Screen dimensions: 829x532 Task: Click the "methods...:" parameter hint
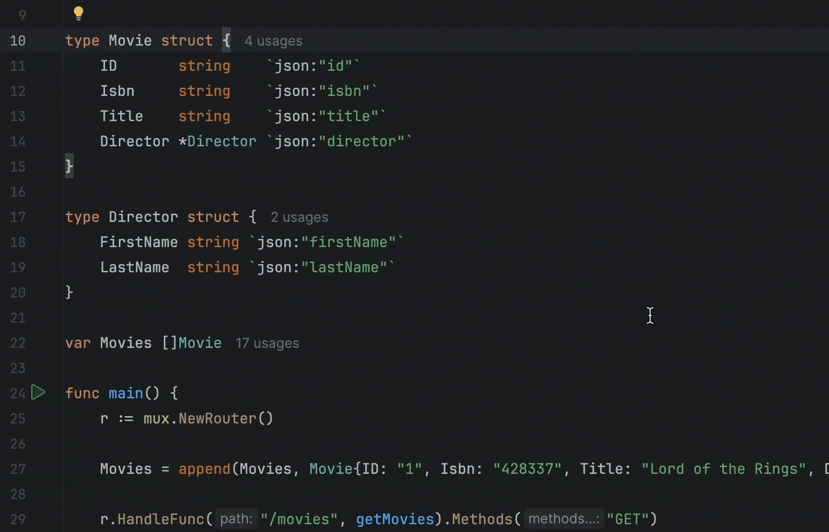(x=563, y=519)
